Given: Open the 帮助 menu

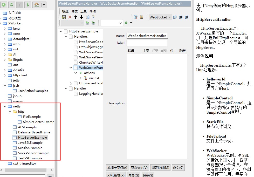Looking at the screenshot, I should pyautogui.click(x=93, y=11).
